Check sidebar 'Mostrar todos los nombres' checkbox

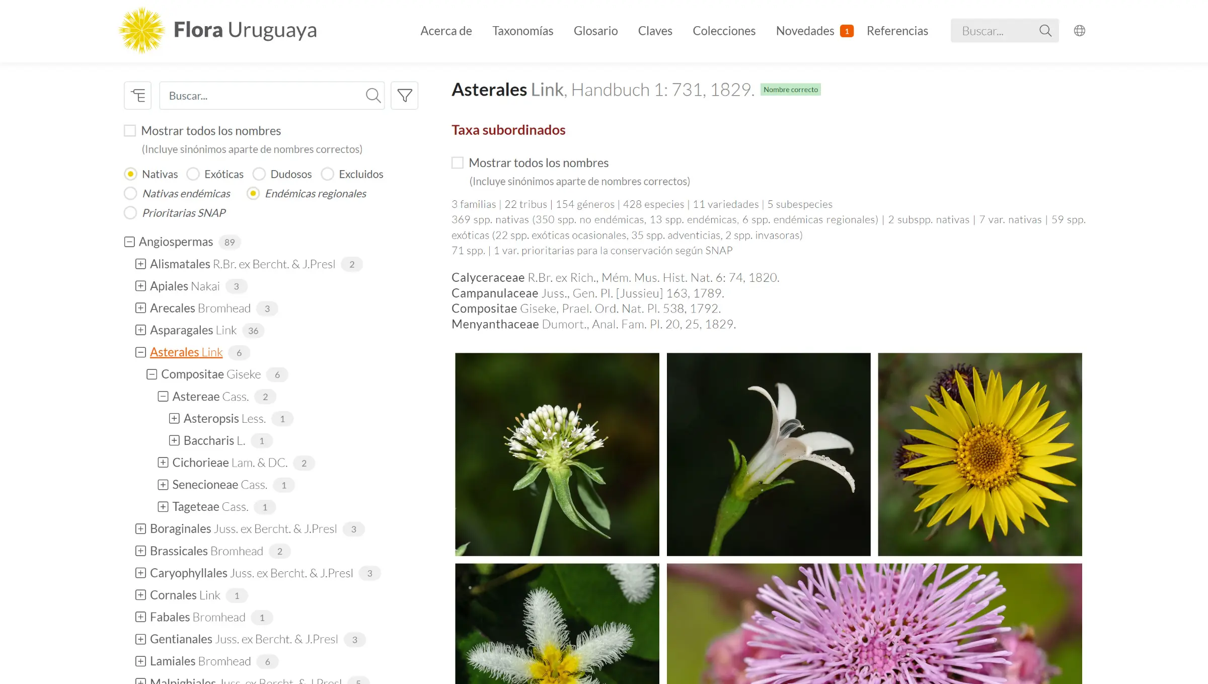tap(130, 131)
